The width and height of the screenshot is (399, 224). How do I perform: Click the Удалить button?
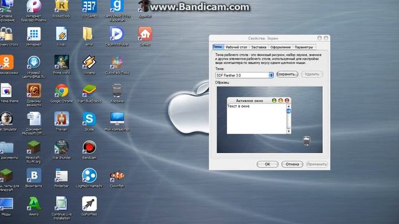click(312, 75)
